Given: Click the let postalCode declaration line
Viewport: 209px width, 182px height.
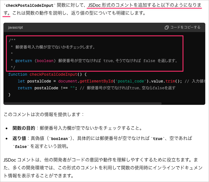Looking at the screenshot, I should click(x=111, y=81).
